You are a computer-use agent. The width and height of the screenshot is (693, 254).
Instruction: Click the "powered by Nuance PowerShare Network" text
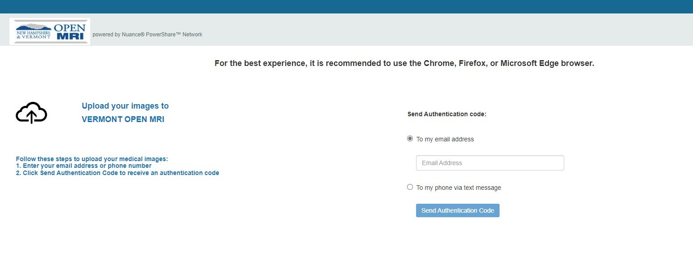coord(147,35)
